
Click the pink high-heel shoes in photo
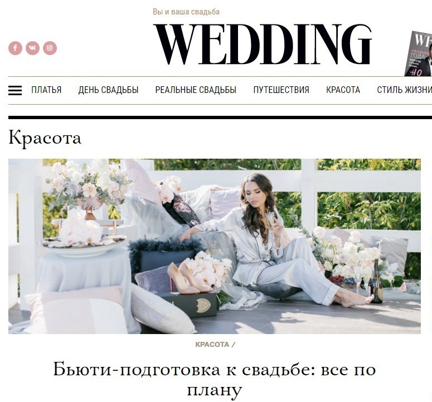pos(187,278)
